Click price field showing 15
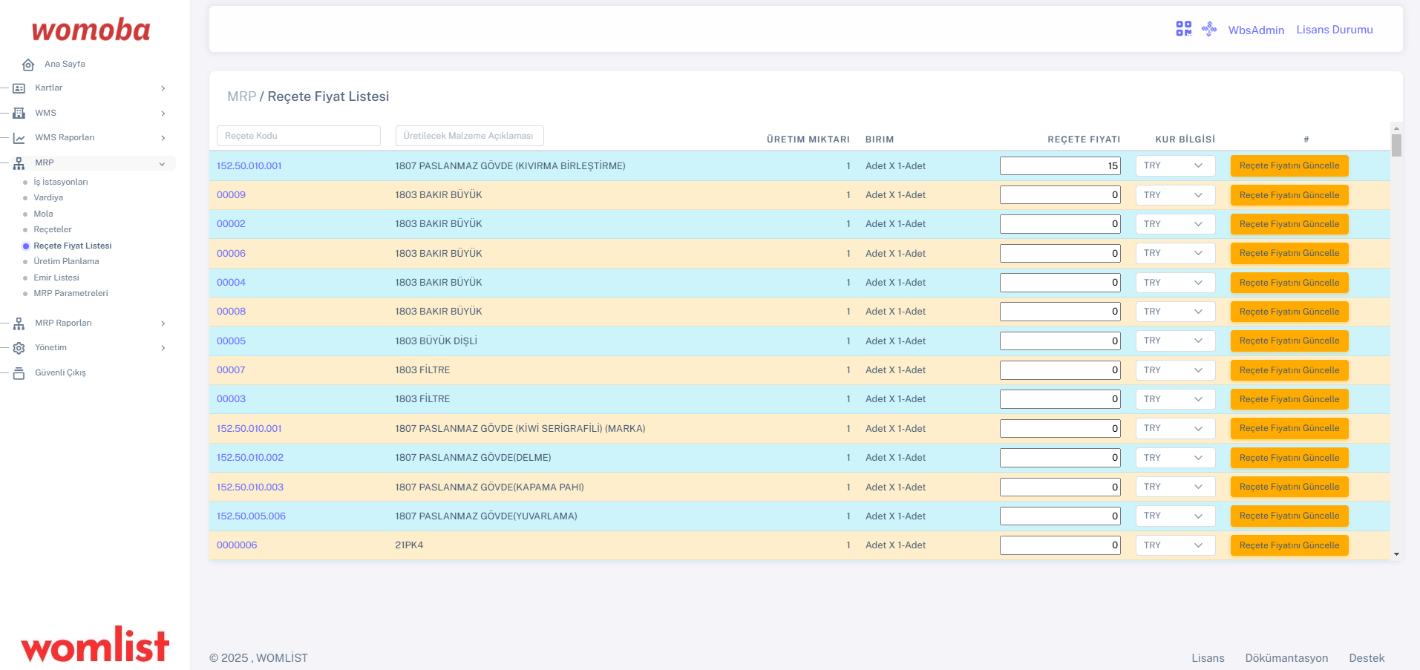This screenshot has height=670, width=1420. 1060,165
